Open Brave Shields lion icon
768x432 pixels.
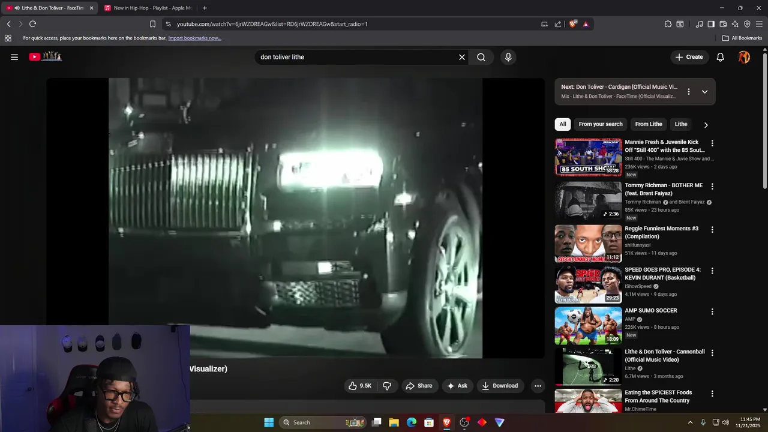(573, 24)
